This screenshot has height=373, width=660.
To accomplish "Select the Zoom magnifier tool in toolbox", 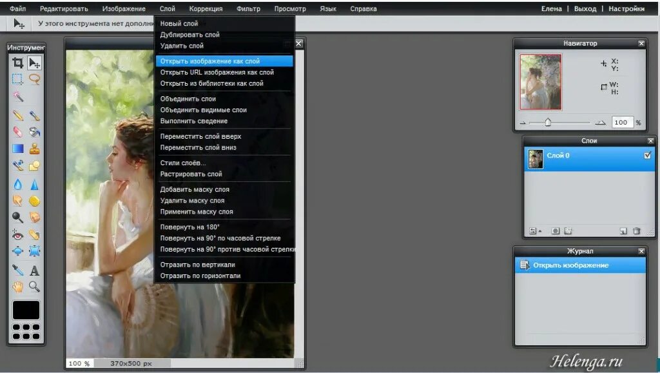I will pos(34,287).
